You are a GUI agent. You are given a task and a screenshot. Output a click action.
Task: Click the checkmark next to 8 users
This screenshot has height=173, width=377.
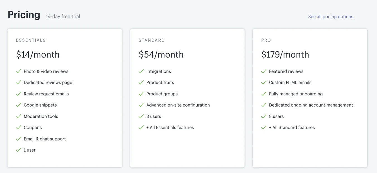[x=264, y=117]
